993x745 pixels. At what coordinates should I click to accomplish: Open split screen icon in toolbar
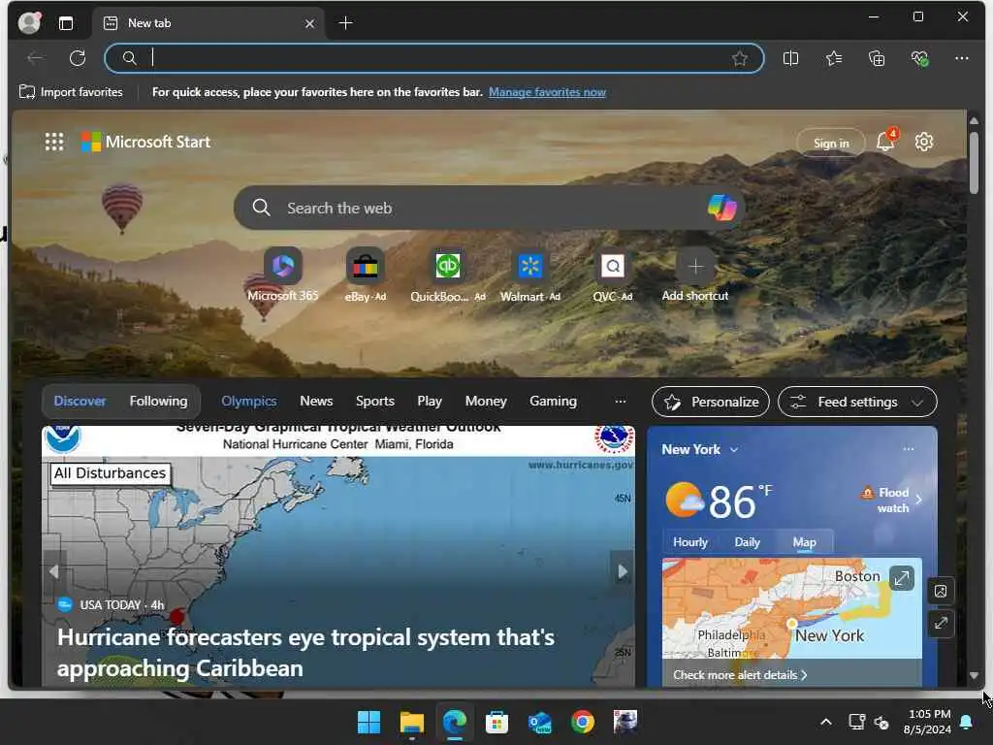(x=790, y=58)
